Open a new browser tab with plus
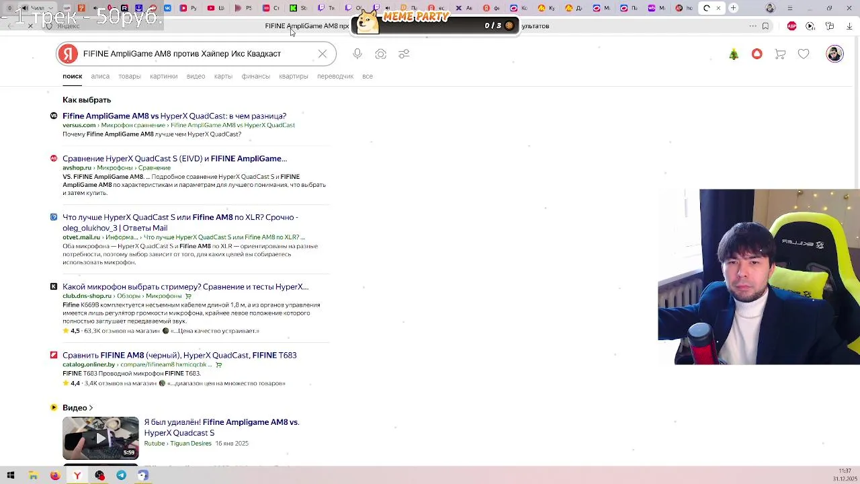Screen dimensions: 860x484 (733, 8)
